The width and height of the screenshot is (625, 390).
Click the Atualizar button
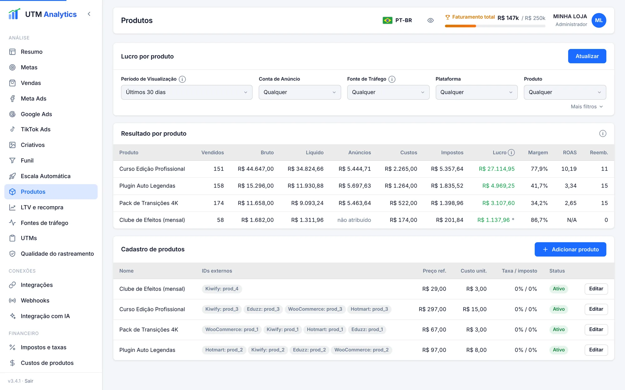click(x=587, y=56)
